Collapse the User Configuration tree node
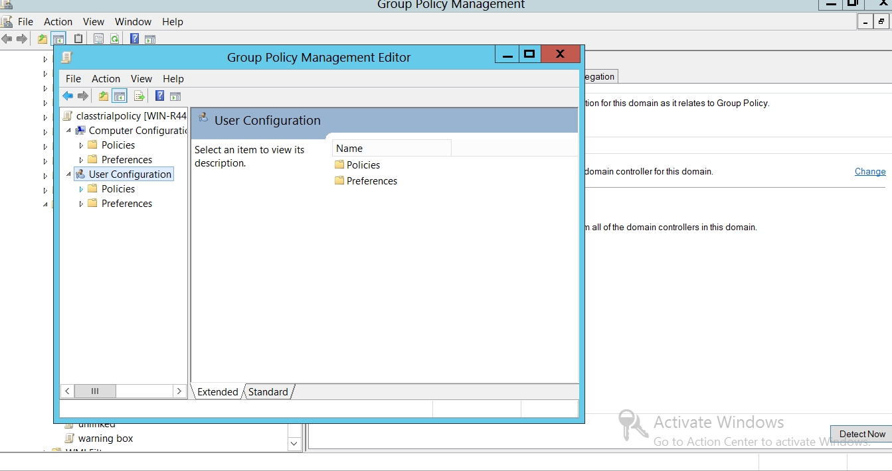 (68, 174)
